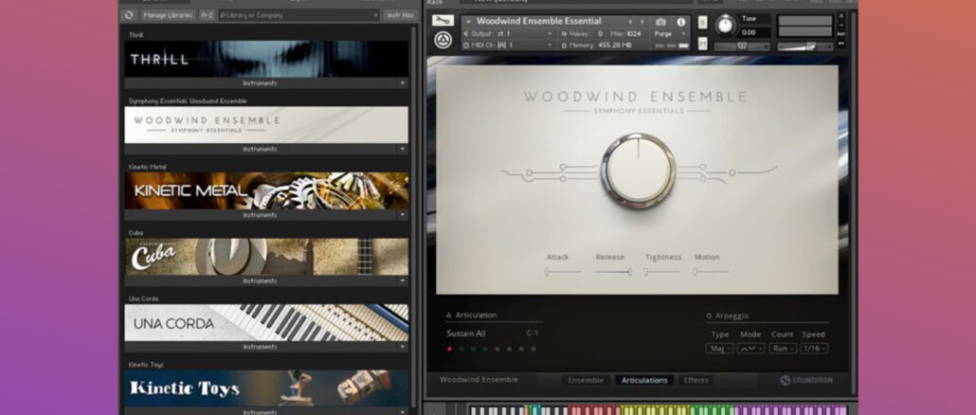Image resolution: width=976 pixels, height=415 pixels.
Task: Click the Articulation triangle icon
Action: pyautogui.click(x=449, y=316)
